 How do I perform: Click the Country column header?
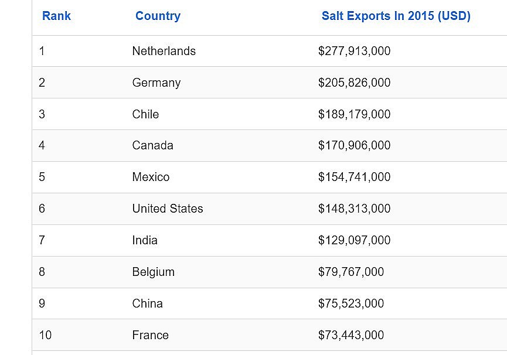158,16
